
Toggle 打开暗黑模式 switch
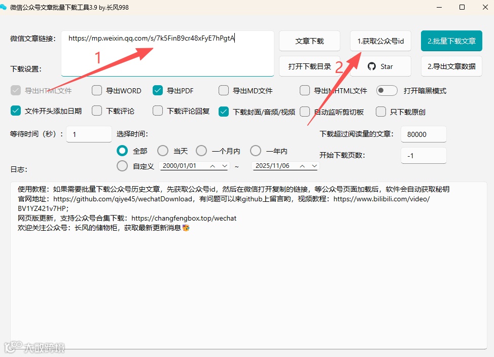pyautogui.click(x=386, y=91)
